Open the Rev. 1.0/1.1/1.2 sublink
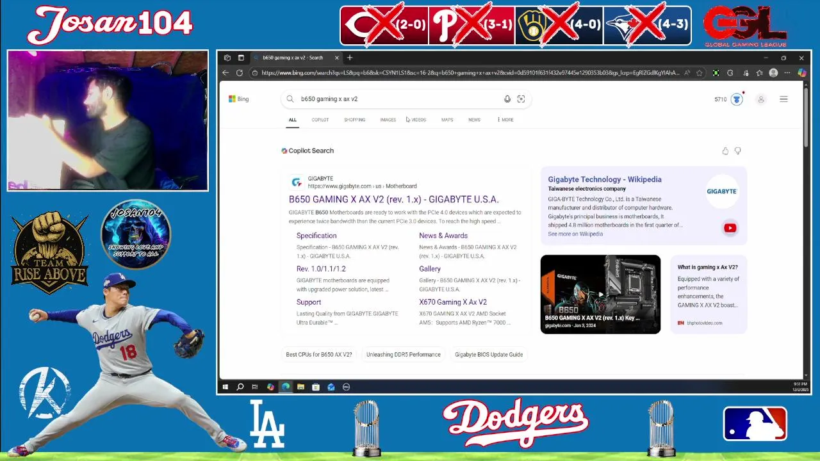The width and height of the screenshot is (820, 461). pyautogui.click(x=321, y=269)
